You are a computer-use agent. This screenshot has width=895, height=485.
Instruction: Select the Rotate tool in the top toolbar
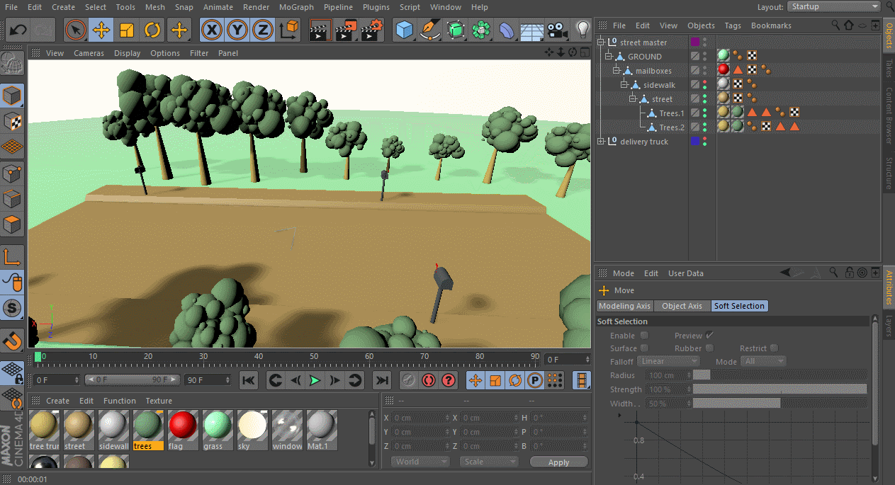152,30
